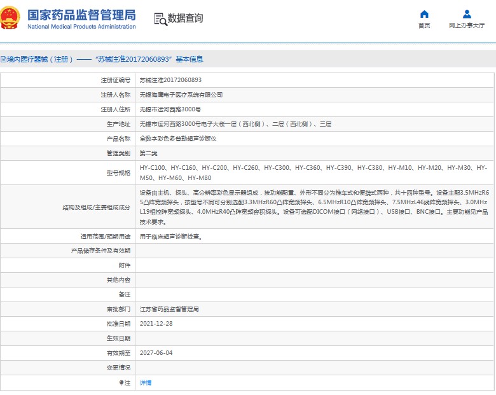Click the 批准日期 row label
This screenshot has height=395, width=496.
point(118,324)
